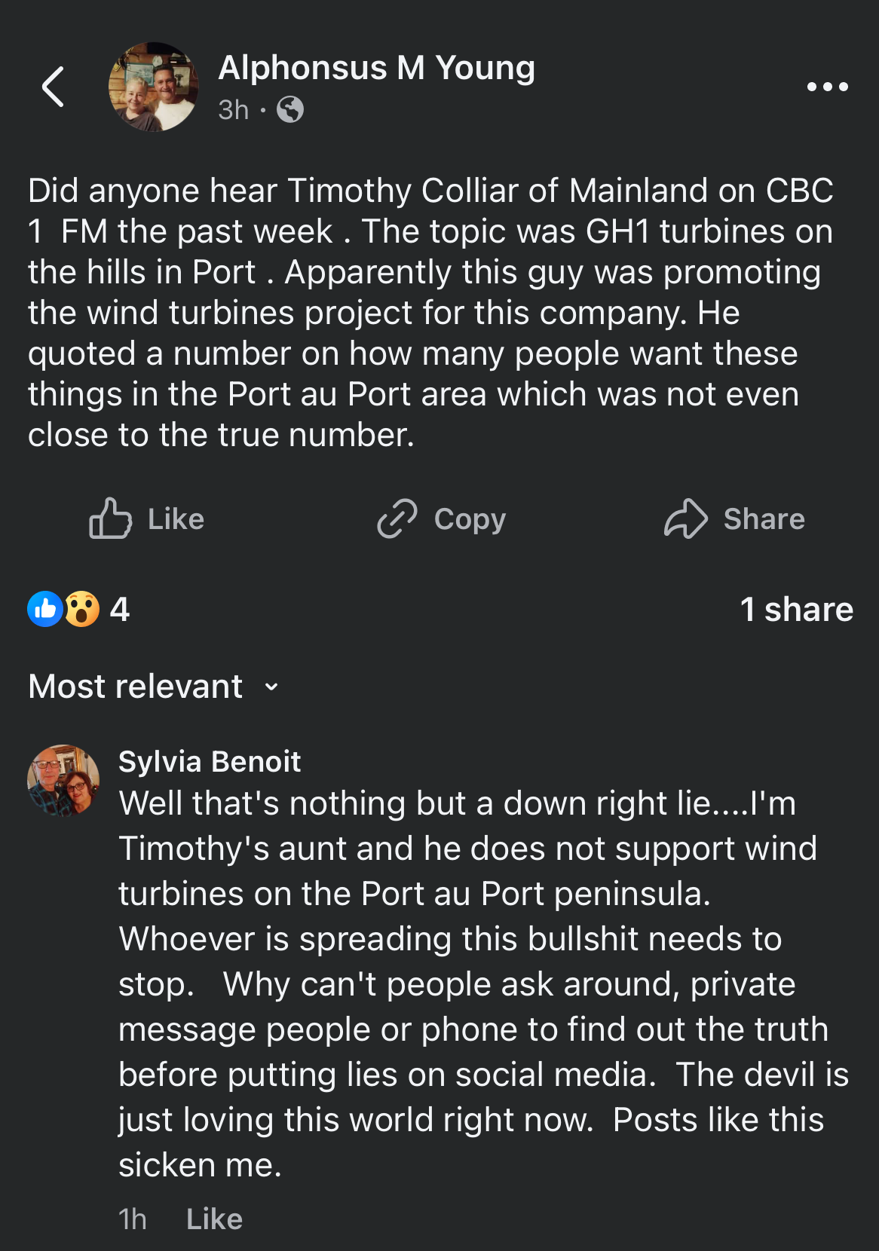The height and width of the screenshot is (1251, 879).
Task: Tap the back arrow icon
Action: tap(53, 87)
